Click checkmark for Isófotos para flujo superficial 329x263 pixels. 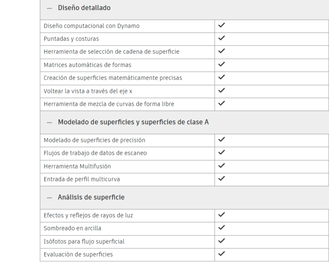tap(222, 241)
